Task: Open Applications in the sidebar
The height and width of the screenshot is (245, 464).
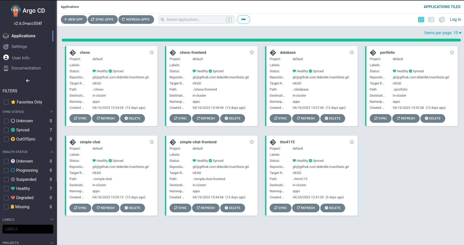Action: coord(23,36)
